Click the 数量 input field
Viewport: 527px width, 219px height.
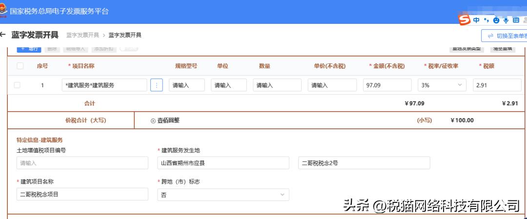click(277, 85)
